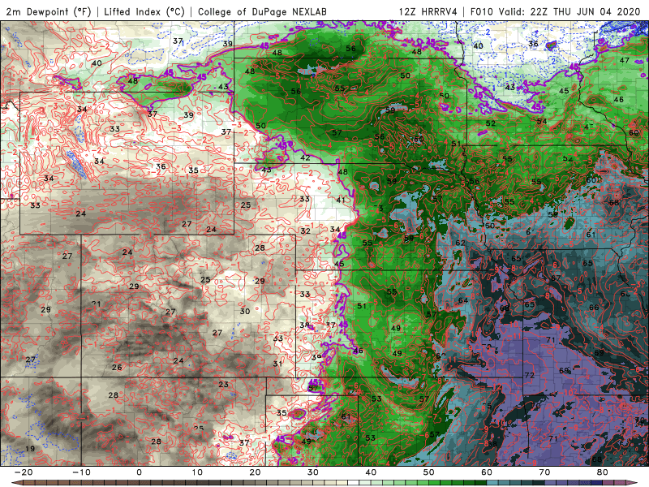Click the "12Z HRRRV4" model run label
649x487 pixels.
tap(428, 11)
